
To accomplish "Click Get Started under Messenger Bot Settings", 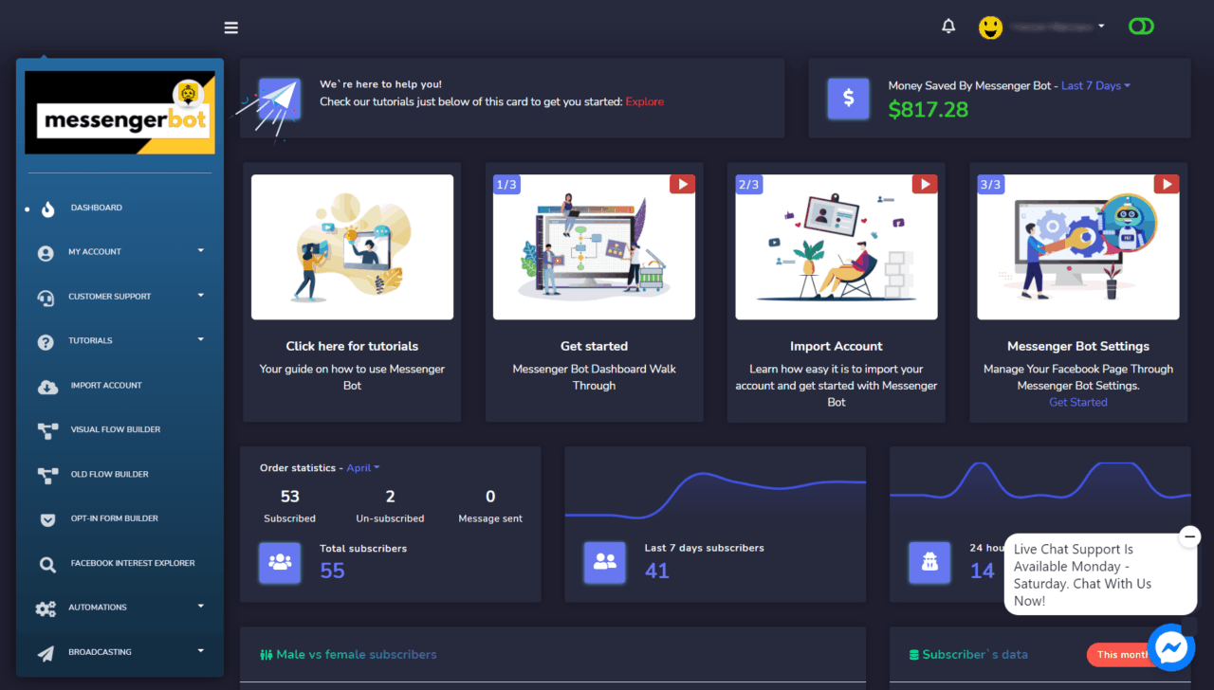I will [x=1077, y=402].
